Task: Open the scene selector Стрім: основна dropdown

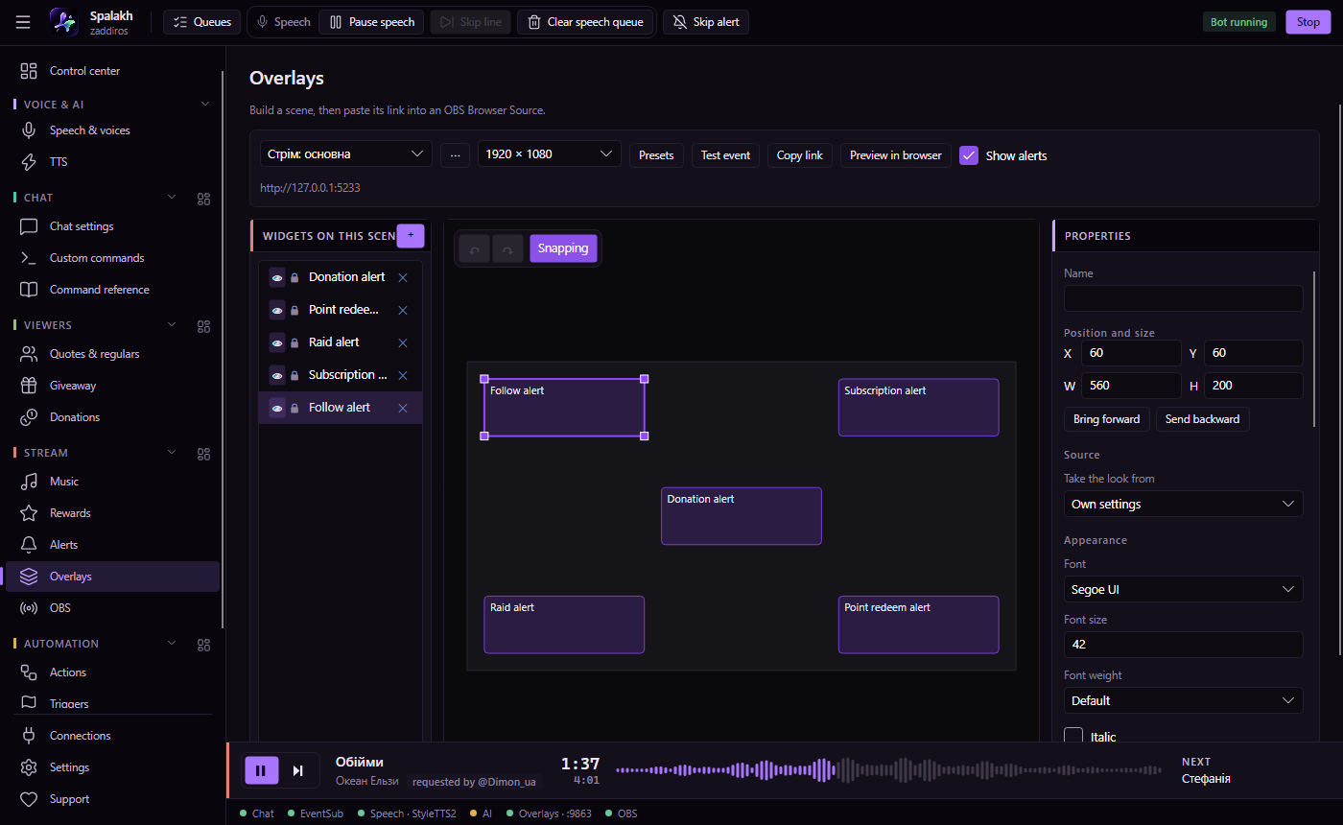Action: [x=346, y=154]
